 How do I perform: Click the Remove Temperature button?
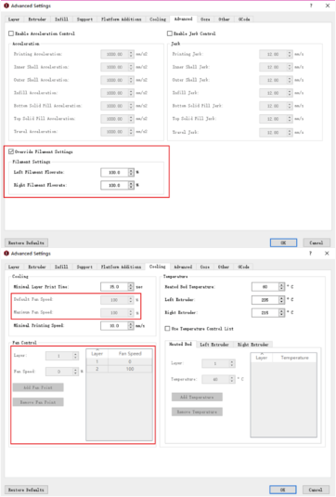pyautogui.click(x=197, y=412)
